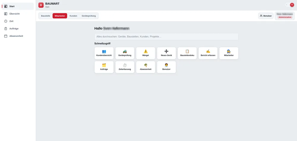This screenshot has width=297, height=141.
Task: Open the Geräteprüfung tab
Action: 89,16
